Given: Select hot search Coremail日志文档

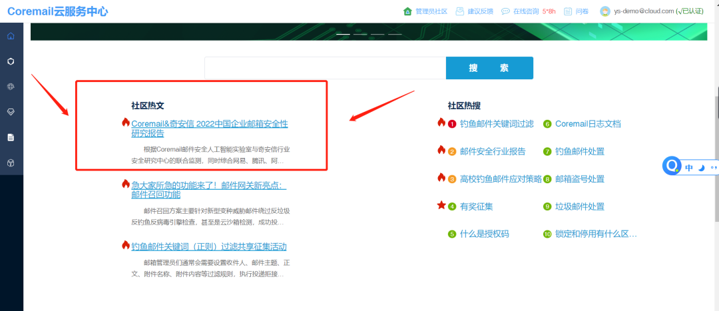Looking at the screenshot, I should coord(588,124).
